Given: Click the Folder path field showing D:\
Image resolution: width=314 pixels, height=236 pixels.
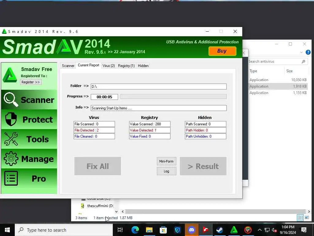Looking at the screenshot, I should [159, 86].
